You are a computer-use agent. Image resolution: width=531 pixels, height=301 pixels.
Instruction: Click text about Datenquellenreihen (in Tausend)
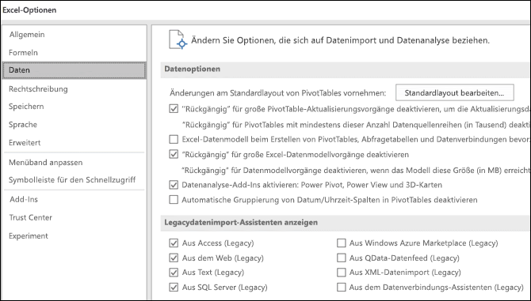tap(356, 125)
